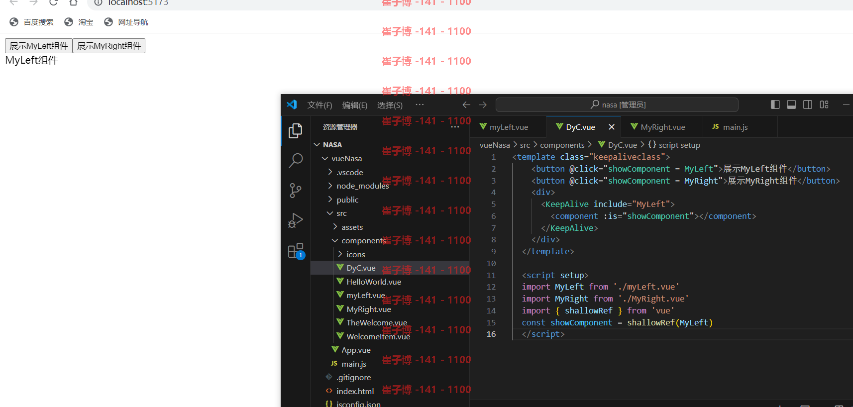The width and height of the screenshot is (853, 407).
Task: Expand the assets folder
Action: (390, 227)
